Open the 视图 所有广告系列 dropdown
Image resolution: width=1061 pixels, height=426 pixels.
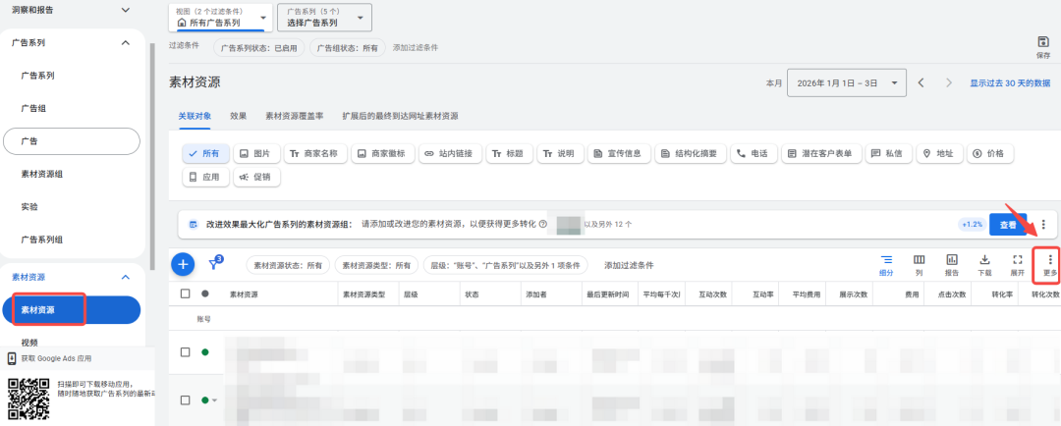point(221,18)
